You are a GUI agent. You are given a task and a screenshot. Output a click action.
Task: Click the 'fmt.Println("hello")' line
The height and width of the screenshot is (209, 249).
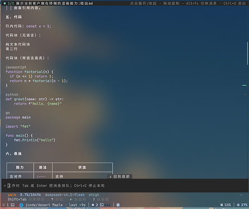pos(35,140)
